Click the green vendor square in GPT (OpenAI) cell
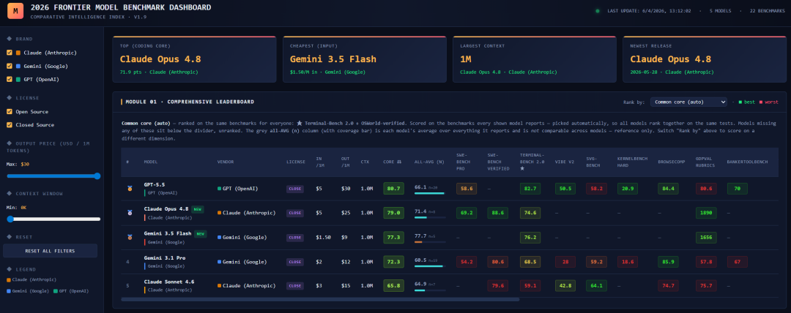Screen dimensions: 791x313 (220, 189)
